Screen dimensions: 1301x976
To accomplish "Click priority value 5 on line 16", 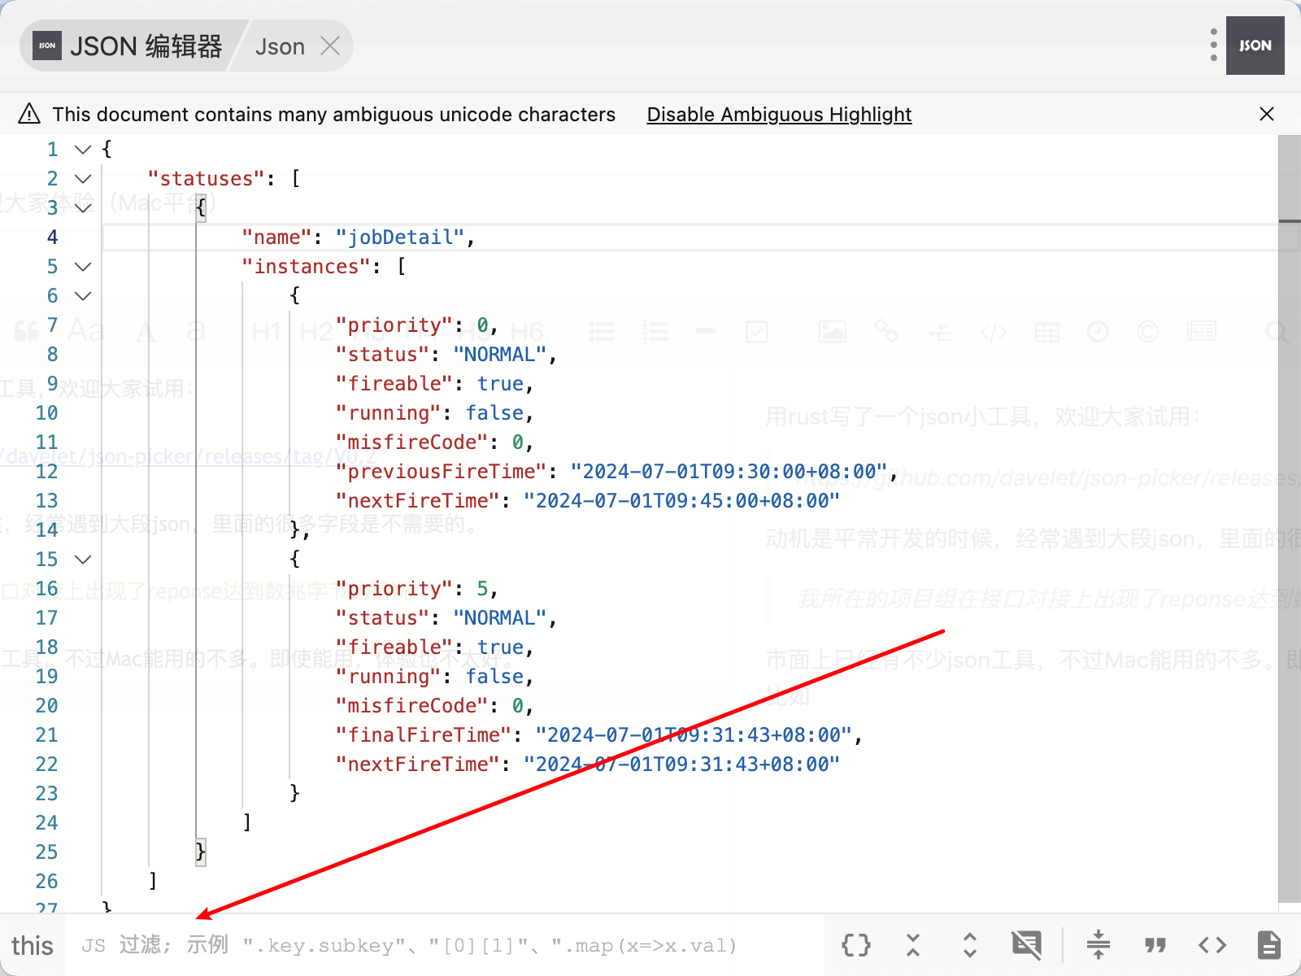I will tap(483, 589).
